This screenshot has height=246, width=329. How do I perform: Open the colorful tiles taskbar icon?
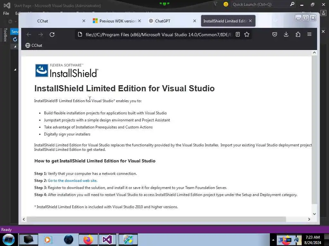128,240
